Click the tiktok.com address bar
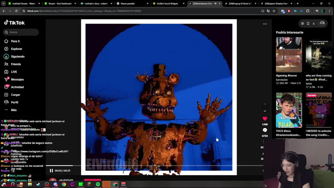 141,11
